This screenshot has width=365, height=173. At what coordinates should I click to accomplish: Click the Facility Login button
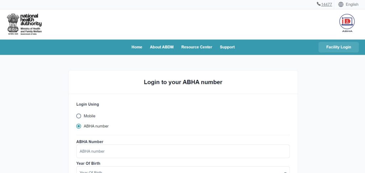coord(339,47)
